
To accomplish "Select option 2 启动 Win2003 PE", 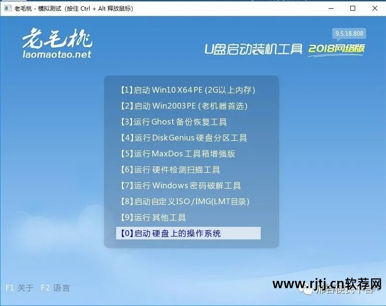I will (184, 106).
